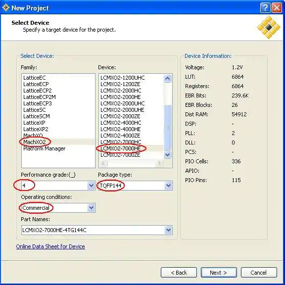Choose device LCMXO2-2000HE
285x285 pixels.
(121, 97)
